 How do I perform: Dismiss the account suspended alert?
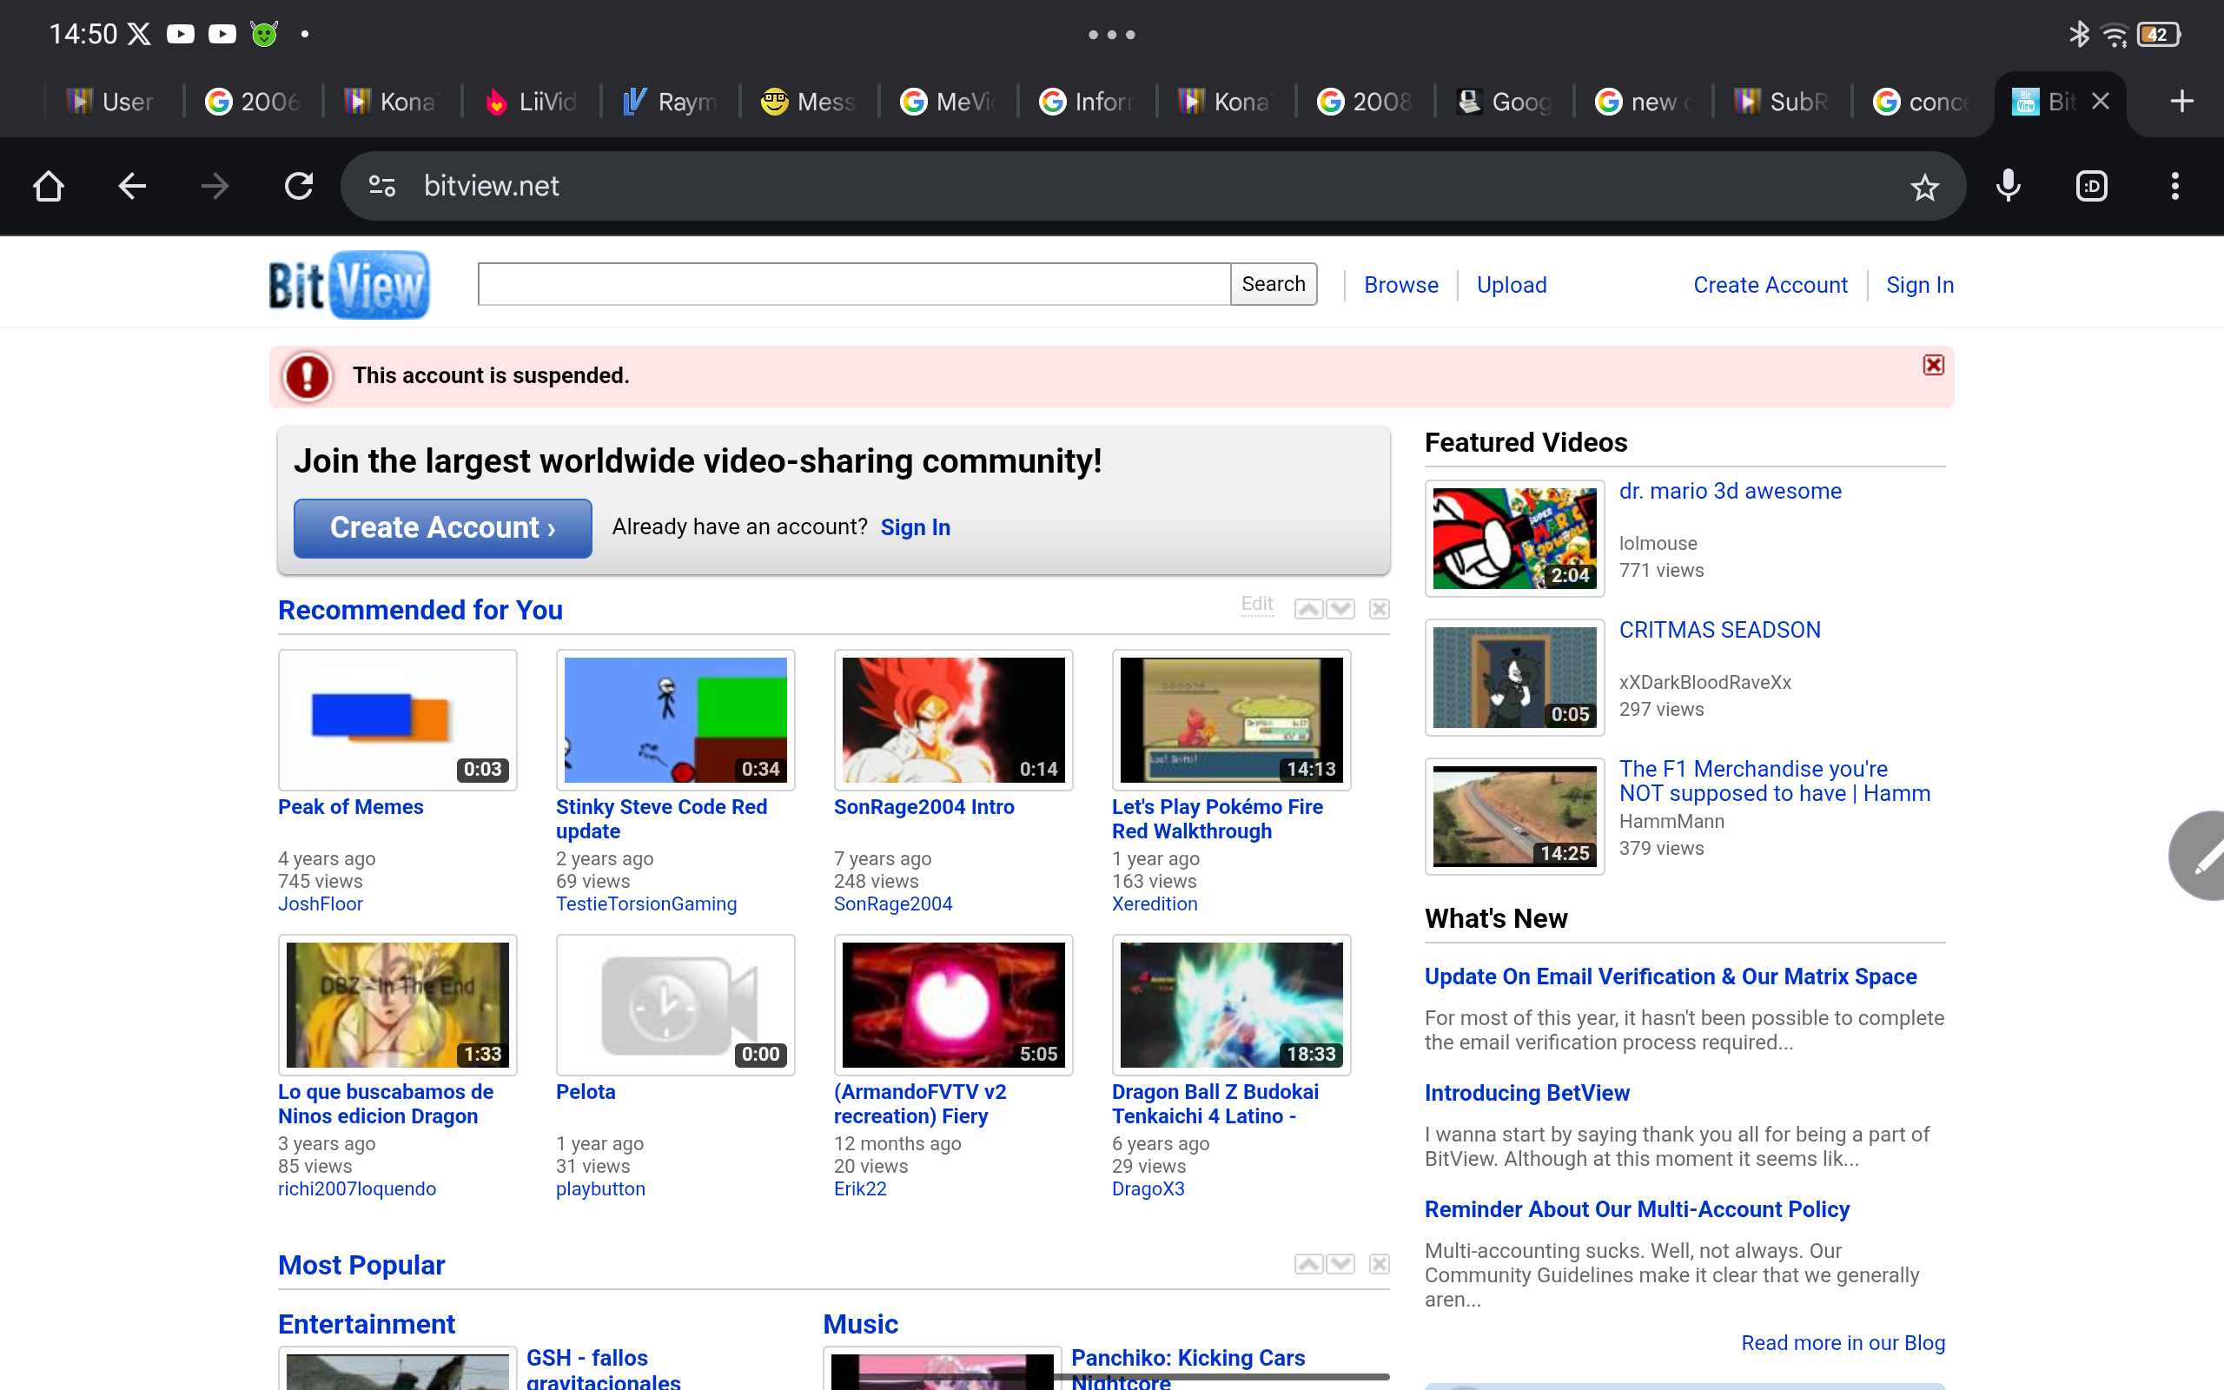tap(1934, 365)
